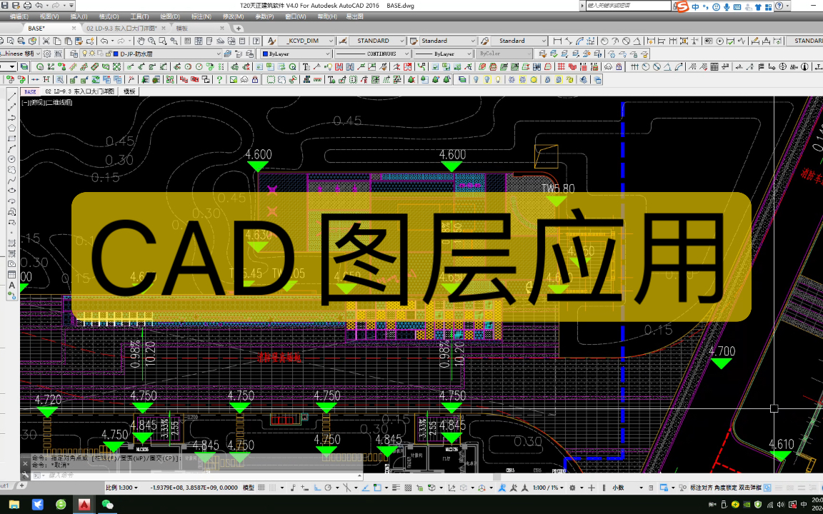Click the Help question mark icon

(255, 41)
